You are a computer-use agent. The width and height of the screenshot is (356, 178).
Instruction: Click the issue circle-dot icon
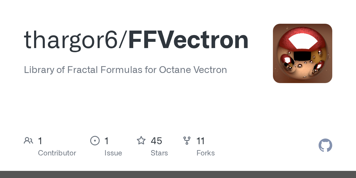tap(95, 141)
